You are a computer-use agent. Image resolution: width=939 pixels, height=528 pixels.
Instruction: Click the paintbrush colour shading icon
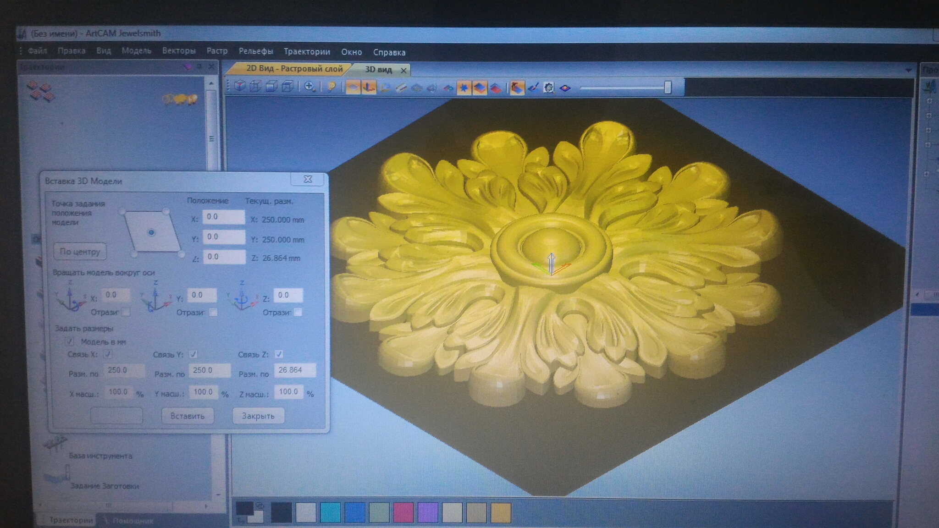tap(533, 88)
